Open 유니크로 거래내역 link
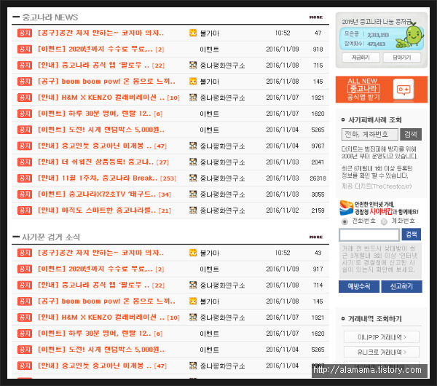 (382, 352)
